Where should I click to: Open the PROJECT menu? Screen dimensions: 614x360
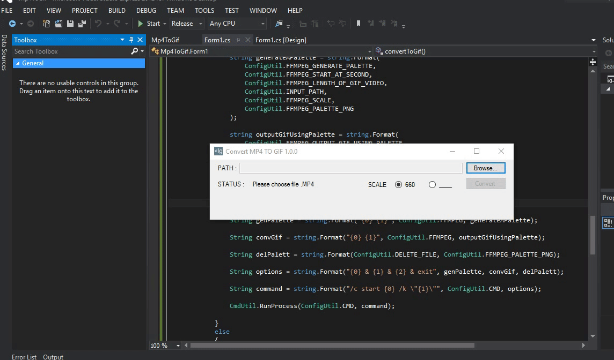point(85,11)
